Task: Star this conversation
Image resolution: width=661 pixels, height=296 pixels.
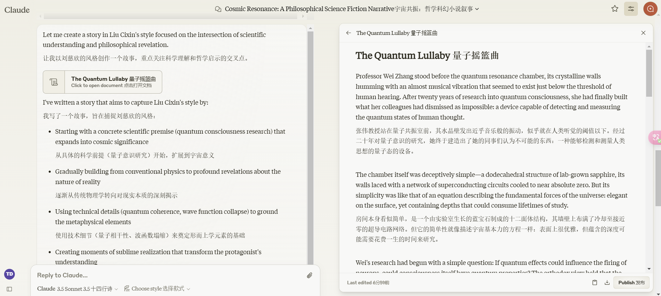Action: [x=615, y=9]
